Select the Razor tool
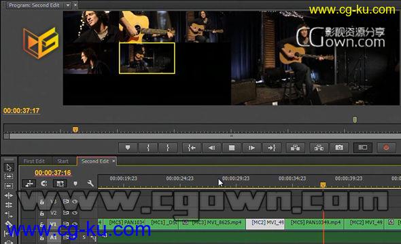Screen dimensions: 401x244 click(x=8, y=224)
